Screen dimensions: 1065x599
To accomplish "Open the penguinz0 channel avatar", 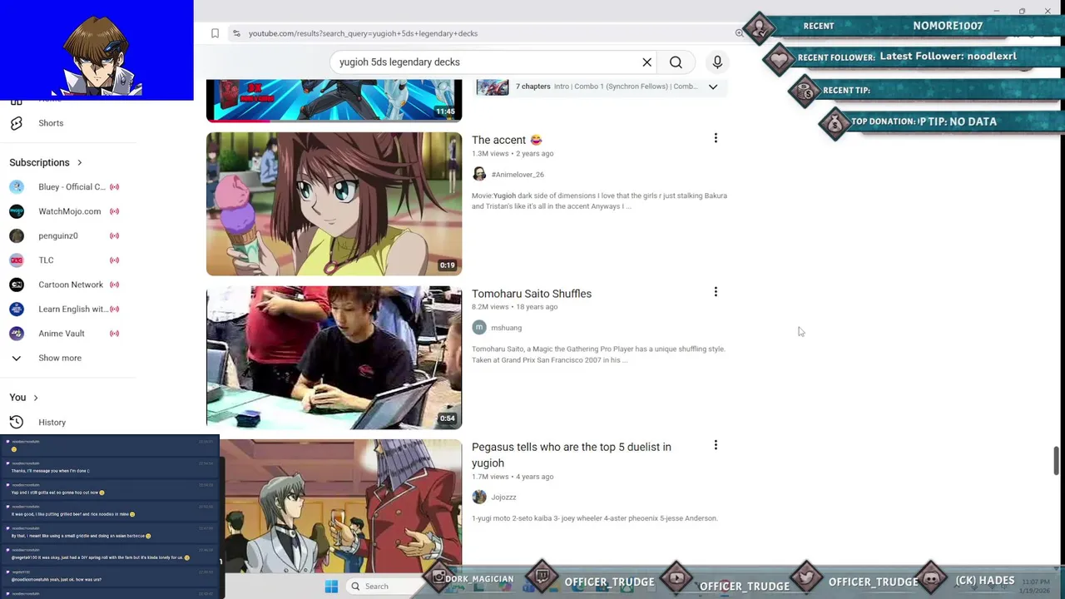I will (17, 235).
